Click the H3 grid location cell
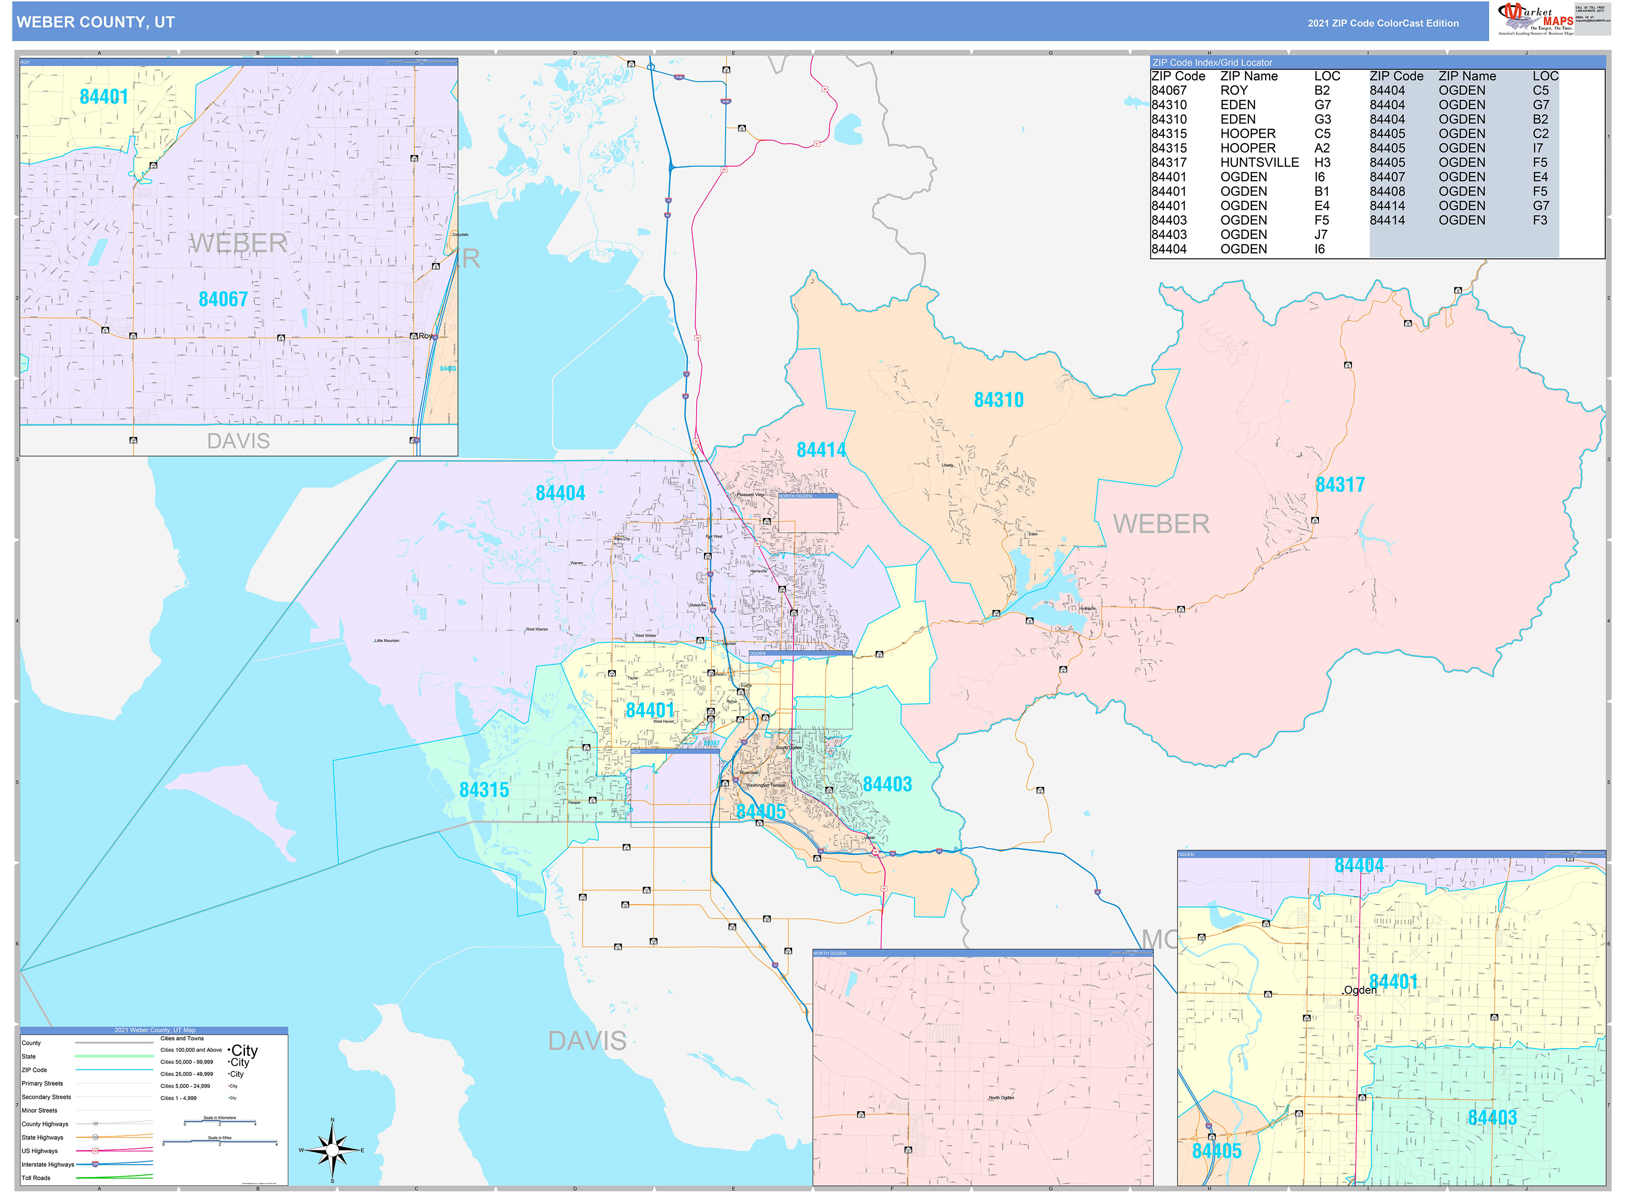1625x1193 pixels. point(1322,162)
